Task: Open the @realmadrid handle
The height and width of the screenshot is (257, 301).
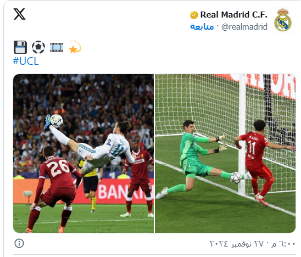Action: pyautogui.click(x=244, y=27)
